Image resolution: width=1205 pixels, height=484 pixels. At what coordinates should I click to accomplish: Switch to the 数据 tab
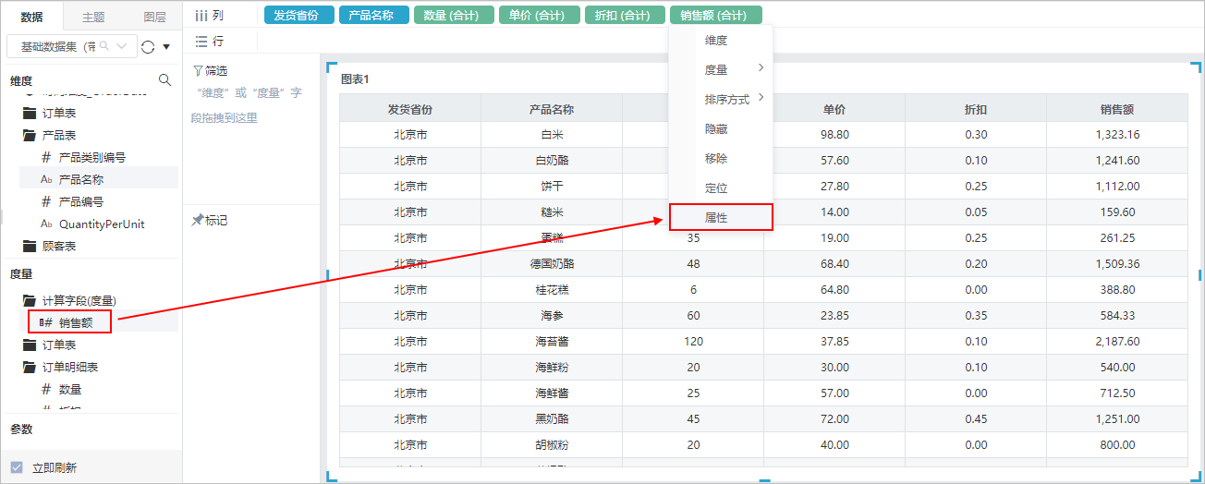click(x=31, y=17)
